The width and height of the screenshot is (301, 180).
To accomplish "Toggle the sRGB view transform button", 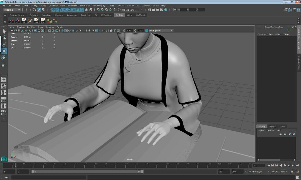I will pyautogui.click(x=146, y=30).
